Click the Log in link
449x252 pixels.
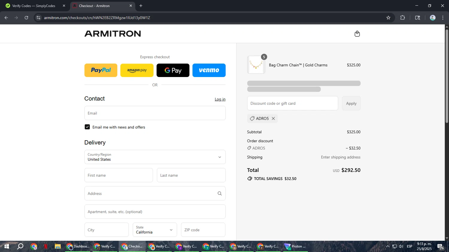[x=220, y=99]
